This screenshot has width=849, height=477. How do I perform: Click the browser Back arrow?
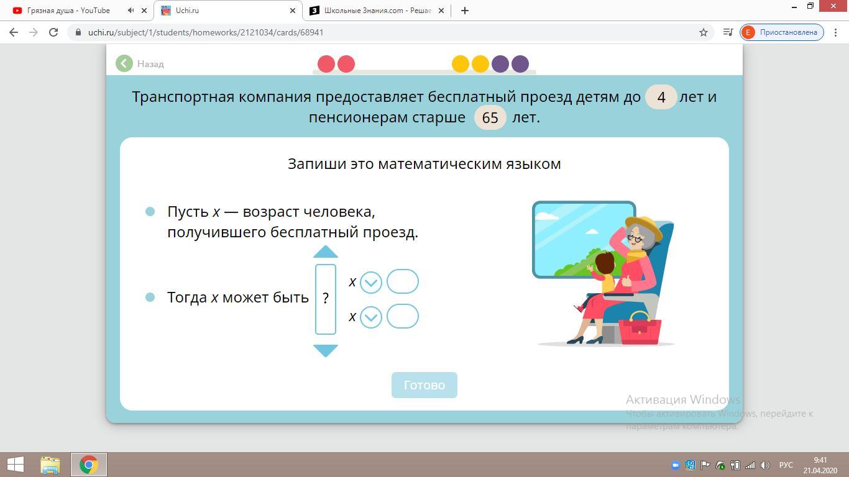(14, 32)
